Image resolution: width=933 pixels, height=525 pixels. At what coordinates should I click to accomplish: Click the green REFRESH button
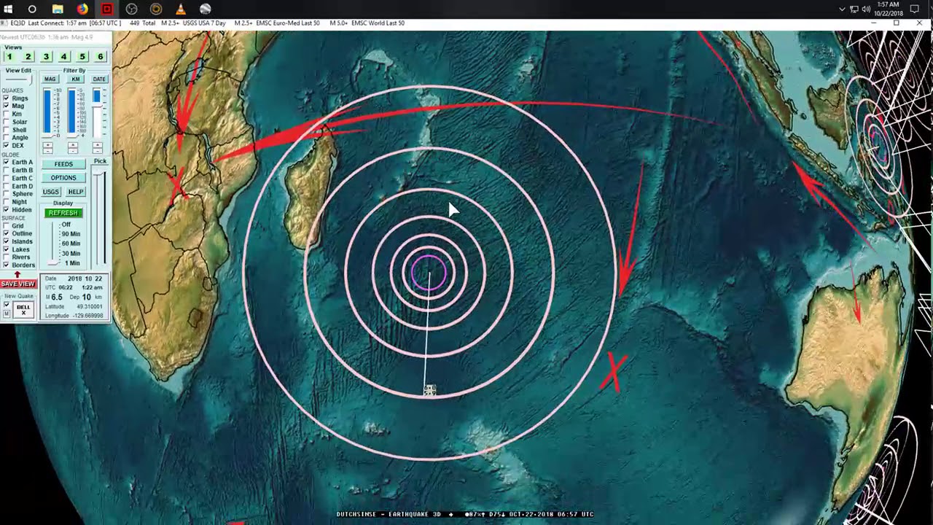pos(63,213)
